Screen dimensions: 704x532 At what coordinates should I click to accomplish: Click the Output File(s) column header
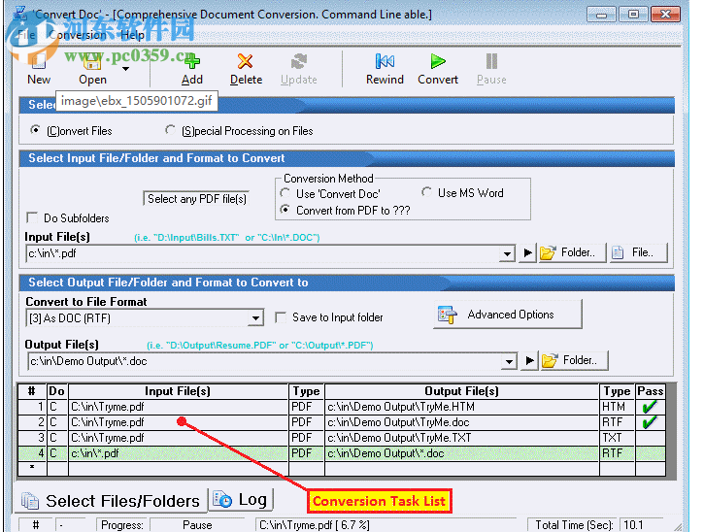tap(461, 391)
